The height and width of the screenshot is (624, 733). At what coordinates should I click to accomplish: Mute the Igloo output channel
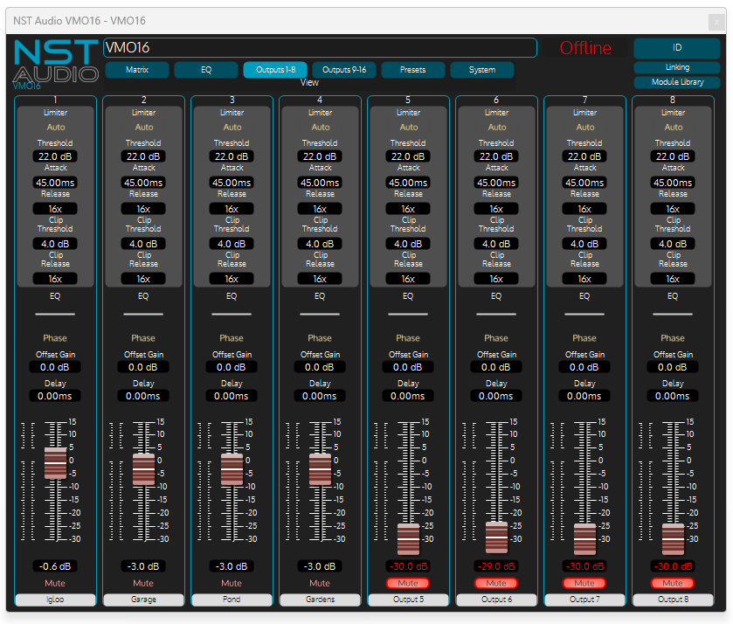click(x=55, y=583)
